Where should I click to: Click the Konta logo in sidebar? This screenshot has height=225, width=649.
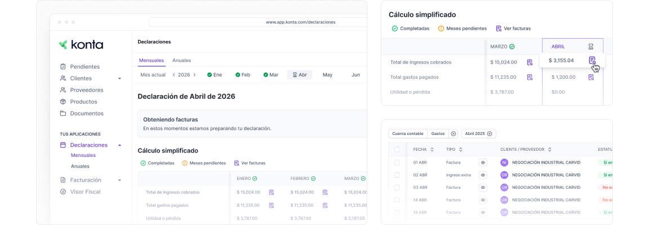coord(81,44)
